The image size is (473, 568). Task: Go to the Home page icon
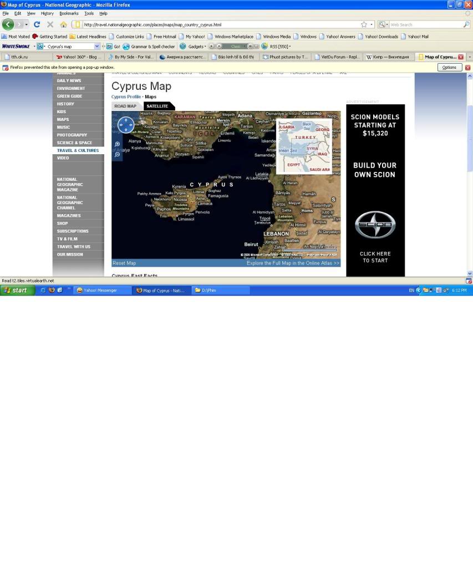[x=64, y=24]
